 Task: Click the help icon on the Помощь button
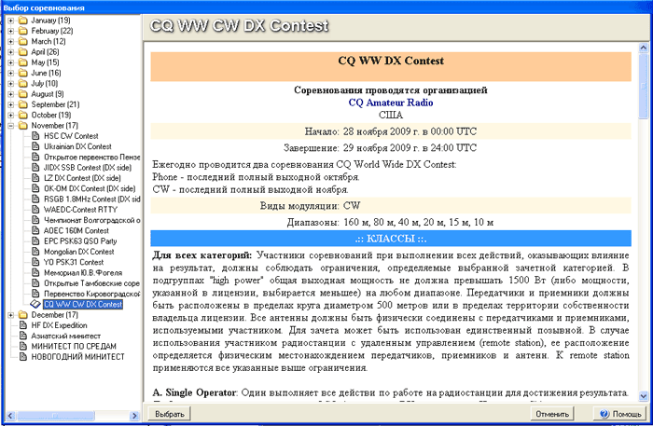click(x=604, y=414)
